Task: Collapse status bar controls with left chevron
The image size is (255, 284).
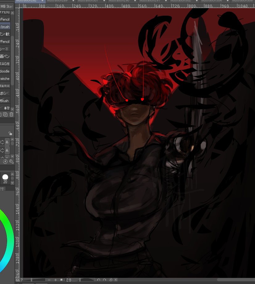Action: 116,280
